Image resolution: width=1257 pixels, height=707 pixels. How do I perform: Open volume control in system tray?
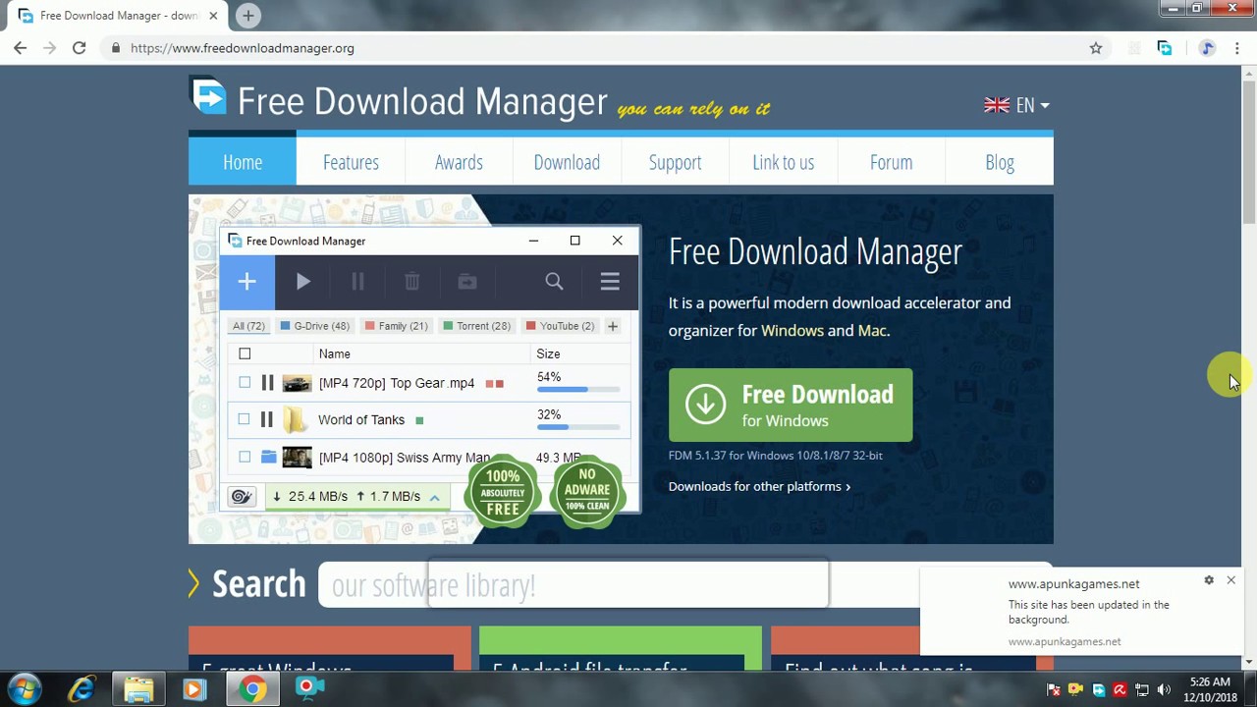click(x=1164, y=690)
